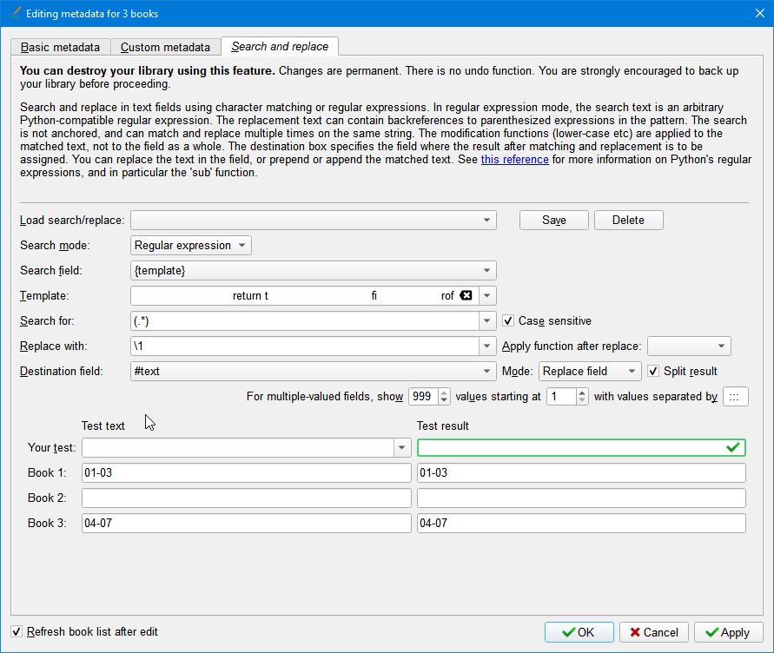774x653 pixels.
Task: Click the Delete saved search button
Action: [628, 221]
